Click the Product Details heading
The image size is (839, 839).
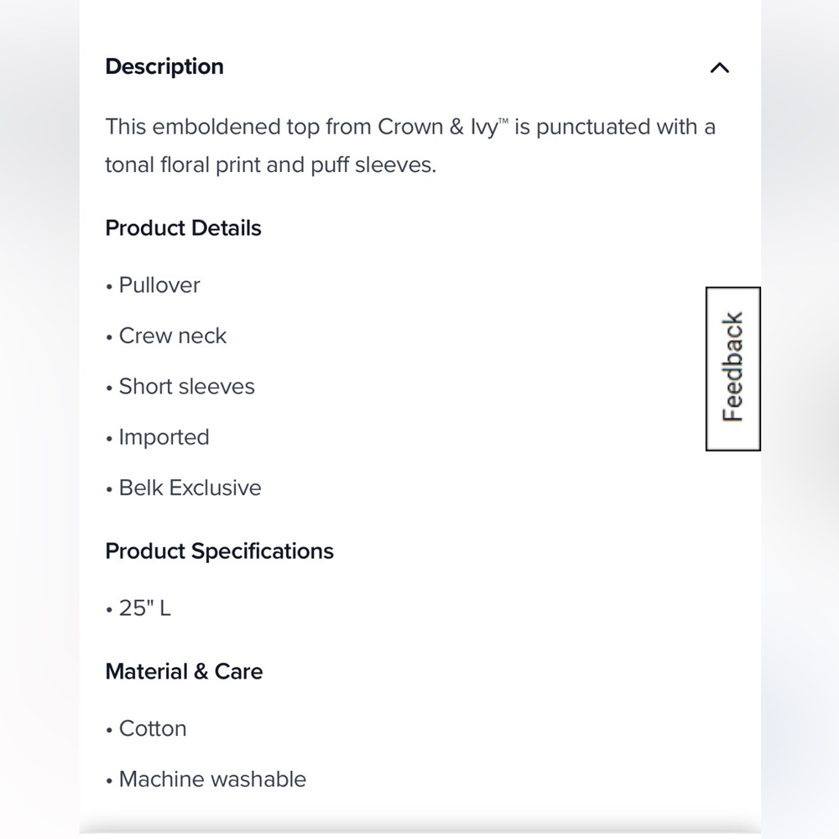pos(183,228)
